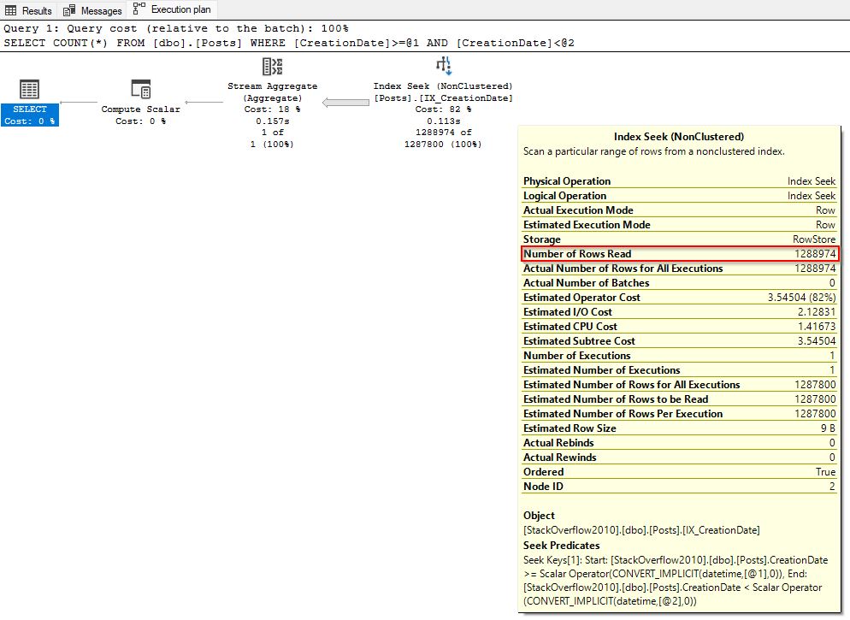Click the 'Storage' RowStore row
Image resolution: width=850 pixels, height=620 pixels.
point(680,239)
